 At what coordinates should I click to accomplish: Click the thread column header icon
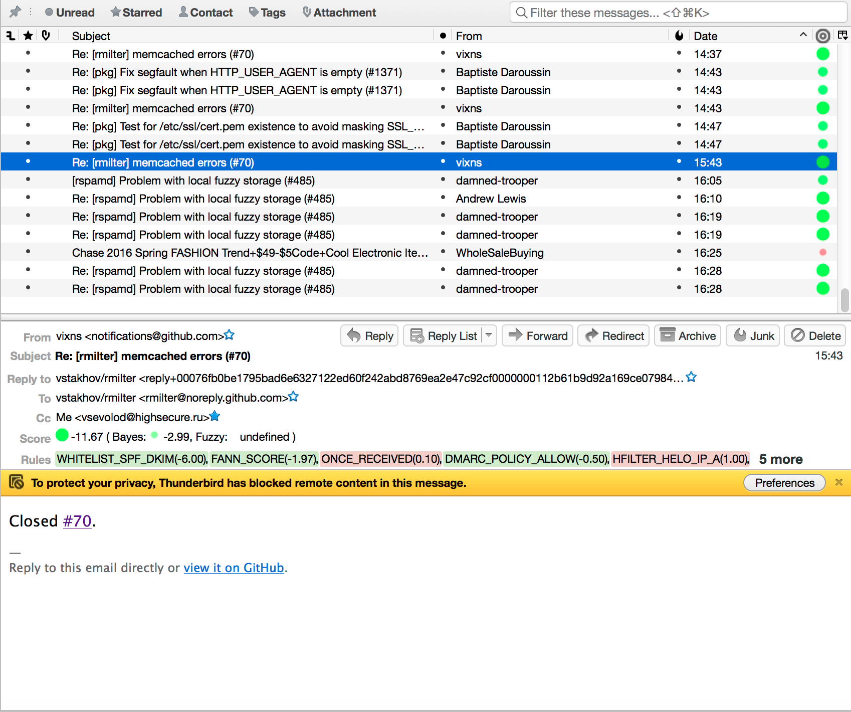11,36
